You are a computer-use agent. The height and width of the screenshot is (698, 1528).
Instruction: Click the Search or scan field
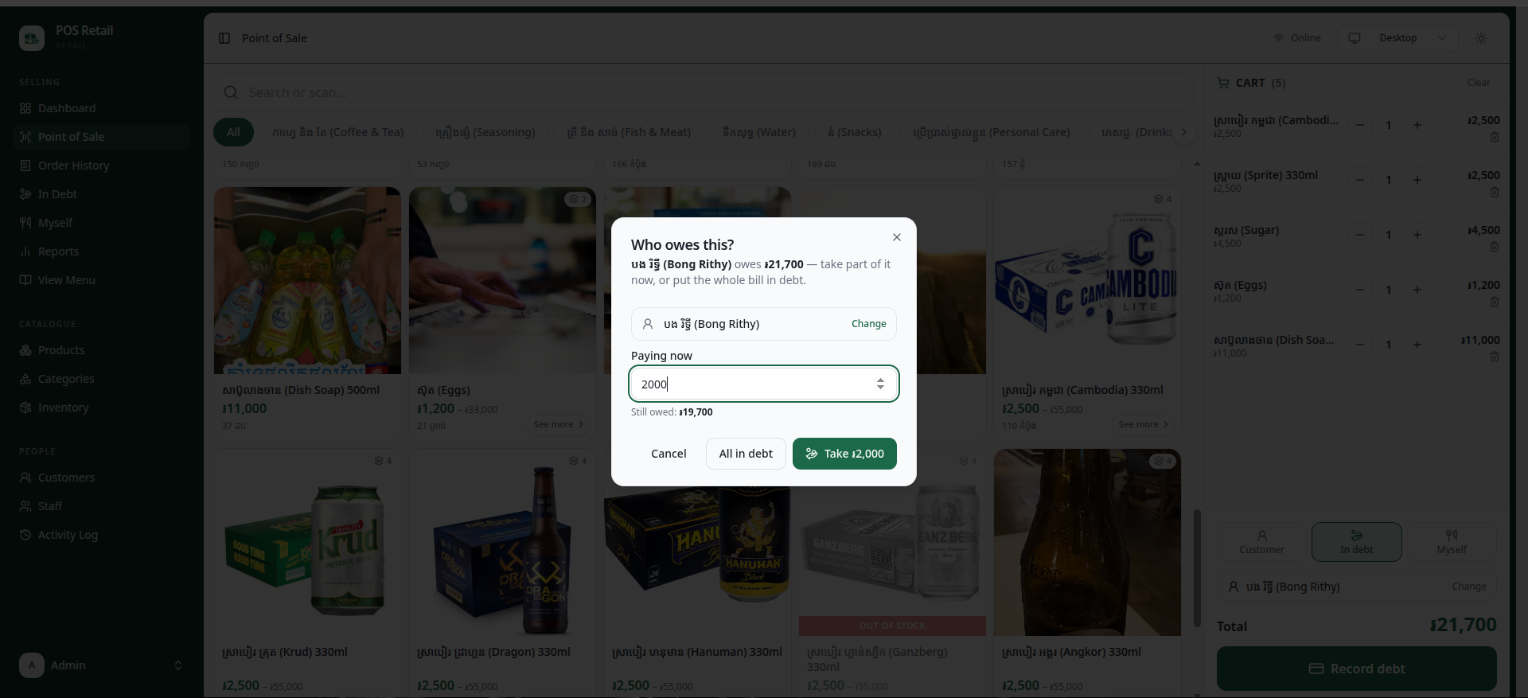point(703,92)
